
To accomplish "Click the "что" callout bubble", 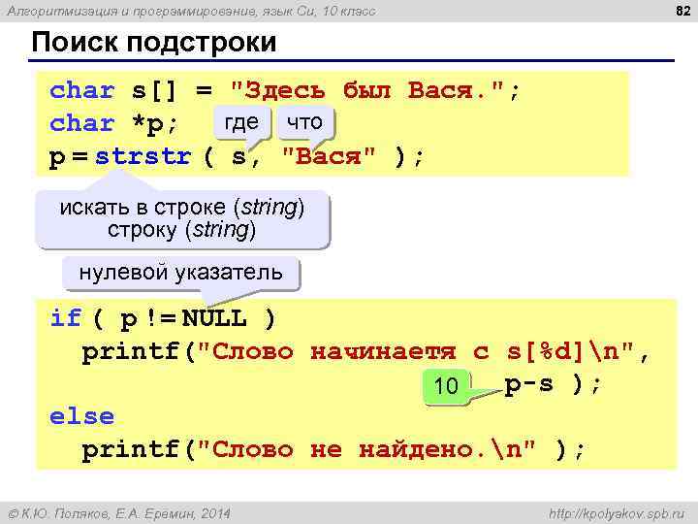I will (305, 122).
